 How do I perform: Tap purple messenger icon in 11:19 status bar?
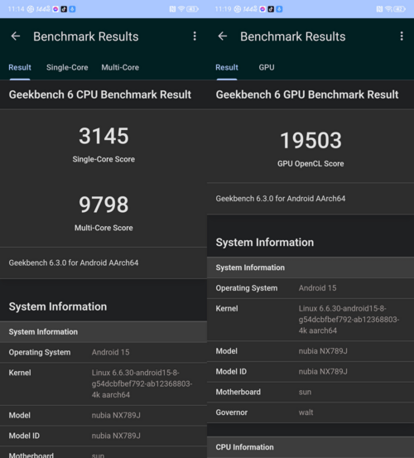(x=262, y=9)
